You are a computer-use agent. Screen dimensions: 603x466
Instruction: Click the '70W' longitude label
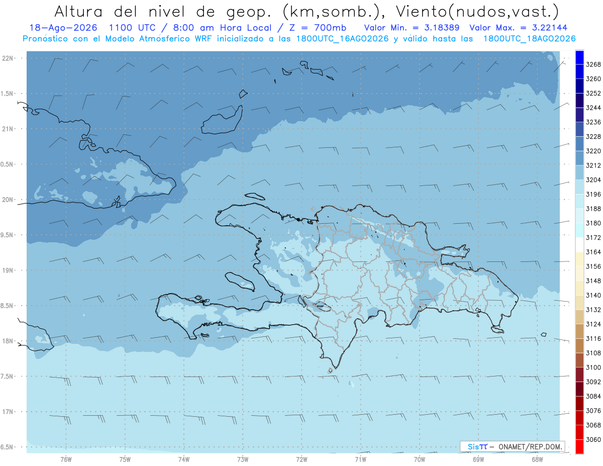pos(420,460)
